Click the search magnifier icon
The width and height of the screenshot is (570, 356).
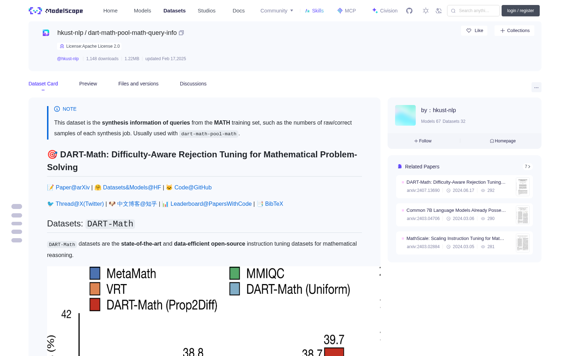pos(454,11)
